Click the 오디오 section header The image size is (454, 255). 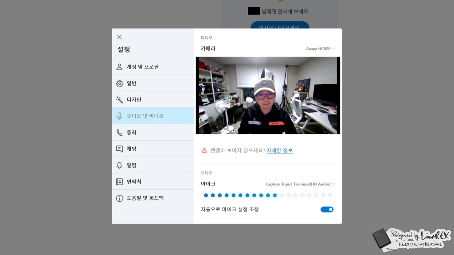207,173
